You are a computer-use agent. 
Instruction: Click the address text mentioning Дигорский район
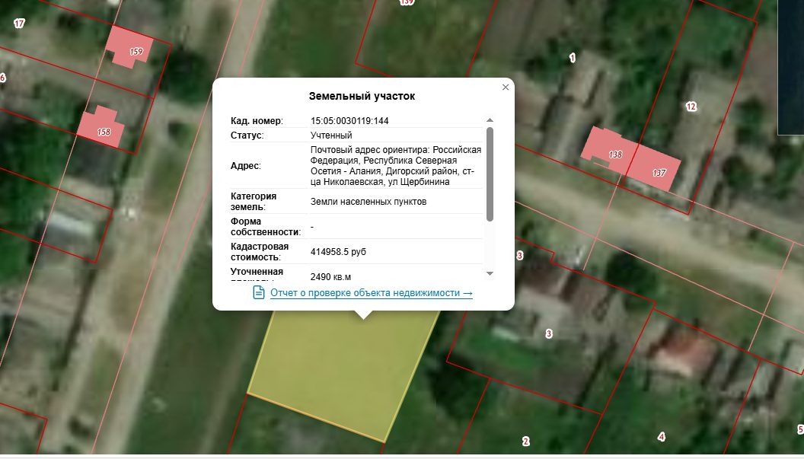click(x=396, y=166)
